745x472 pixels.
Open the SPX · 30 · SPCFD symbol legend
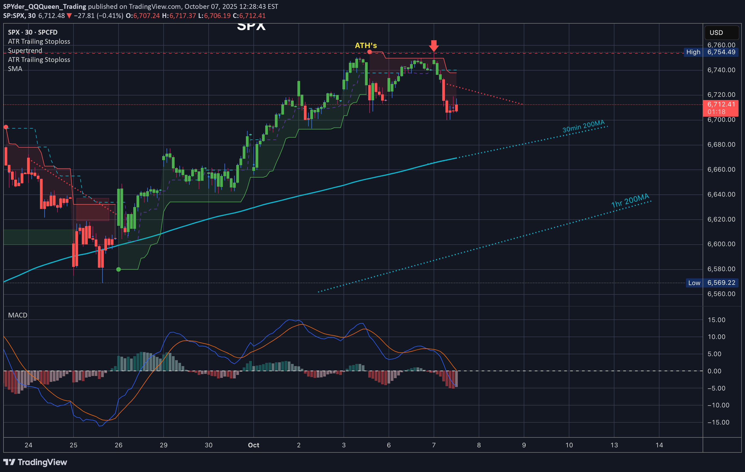32,32
